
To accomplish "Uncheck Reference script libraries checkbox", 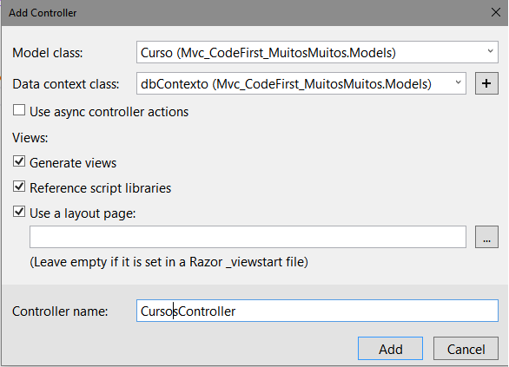I will (19, 187).
